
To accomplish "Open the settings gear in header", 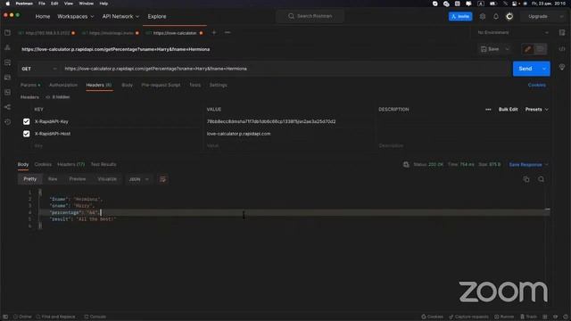I will pyautogui.click(x=483, y=16).
